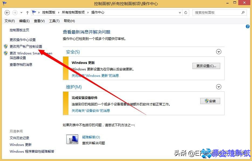The width and height of the screenshot is (252, 161).
Task: Click the shield icon beside 更改用户帐户控制设置
Action: (x=5, y=46)
